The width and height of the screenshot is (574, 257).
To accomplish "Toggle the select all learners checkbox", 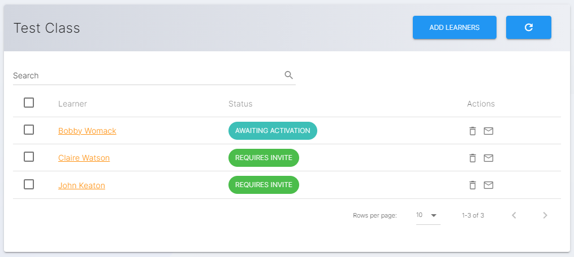I will pos(29,103).
